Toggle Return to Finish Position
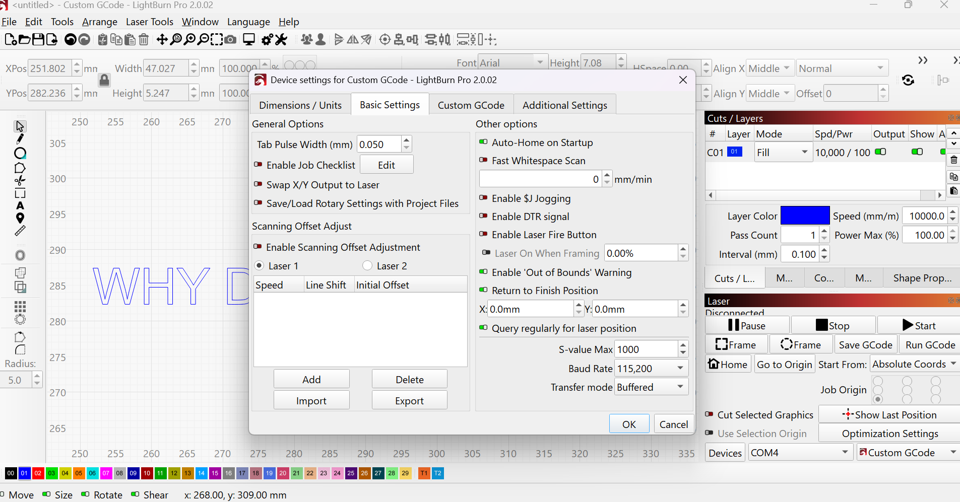Image resolution: width=960 pixels, height=502 pixels. click(x=483, y=290)
